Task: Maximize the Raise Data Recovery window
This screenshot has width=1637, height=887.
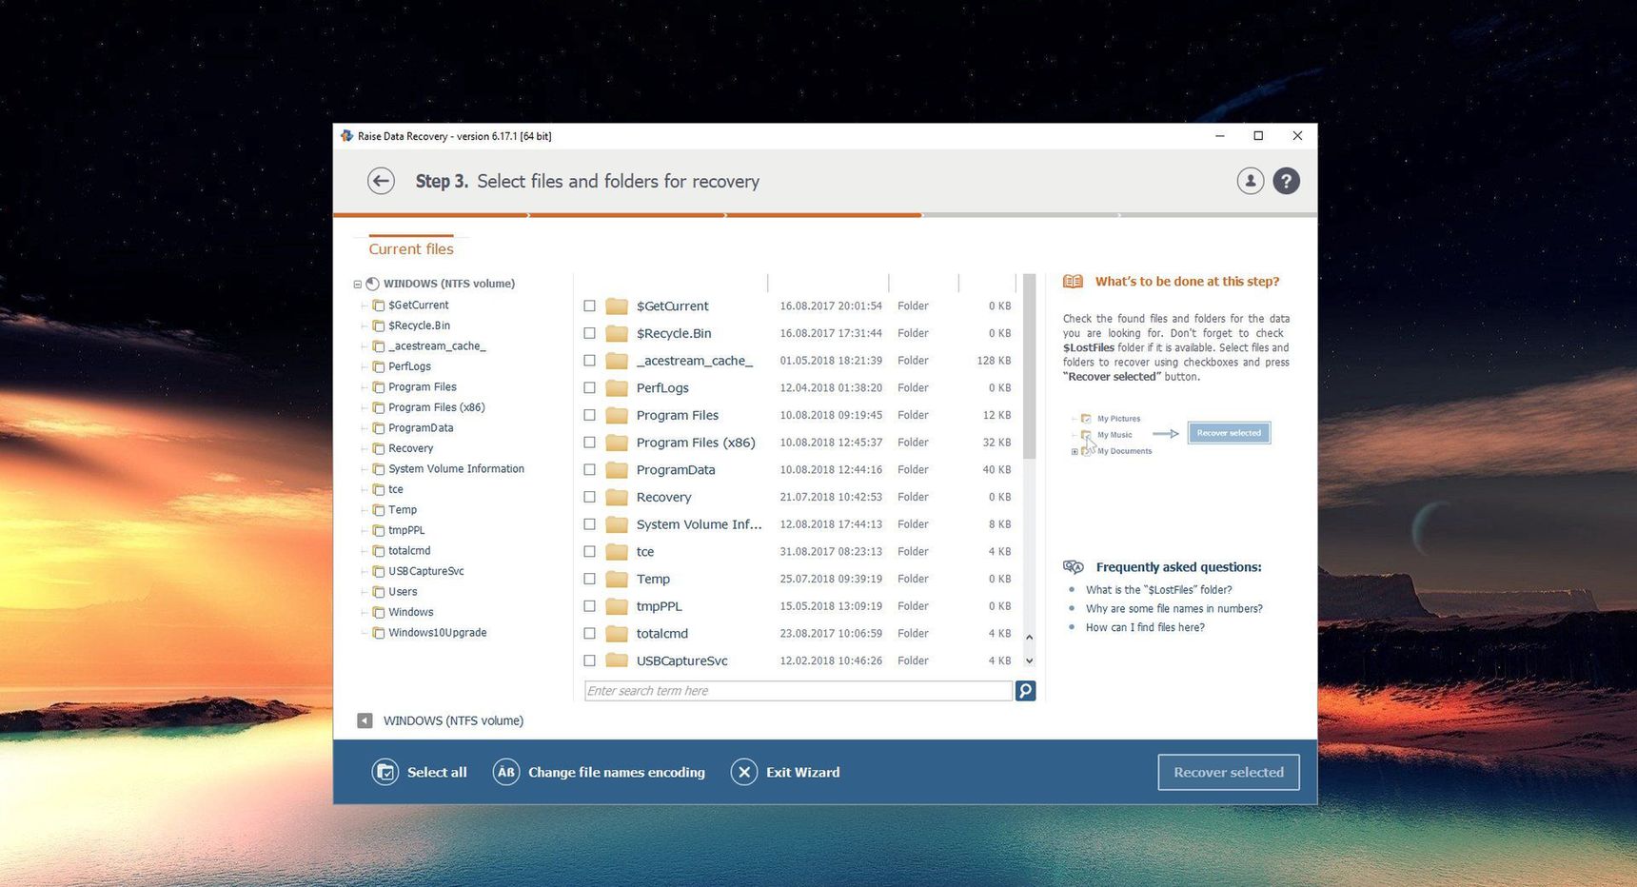Action: point(1258,136)
